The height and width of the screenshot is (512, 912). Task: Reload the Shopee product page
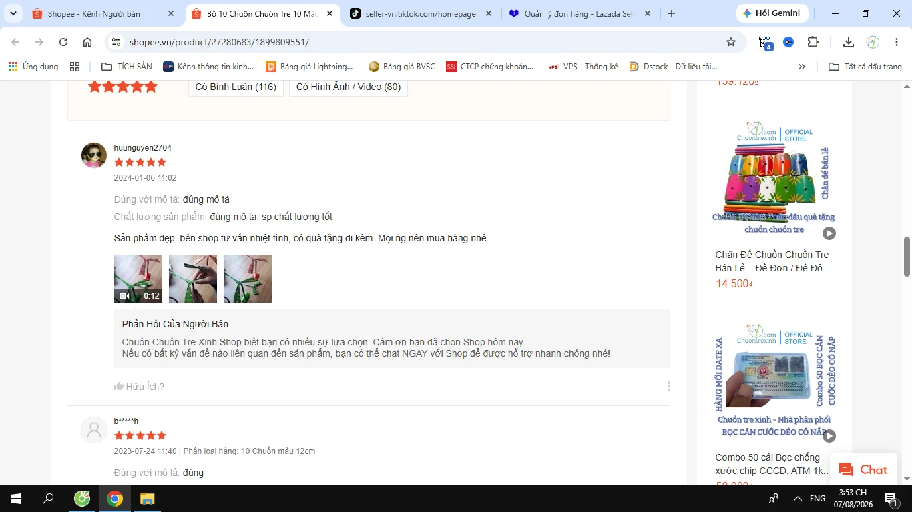tap(63, 42)
